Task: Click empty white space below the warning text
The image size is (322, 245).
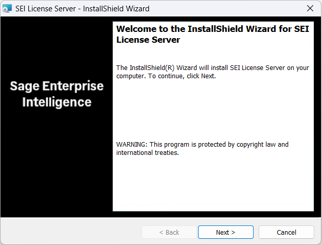Action: 212,185
